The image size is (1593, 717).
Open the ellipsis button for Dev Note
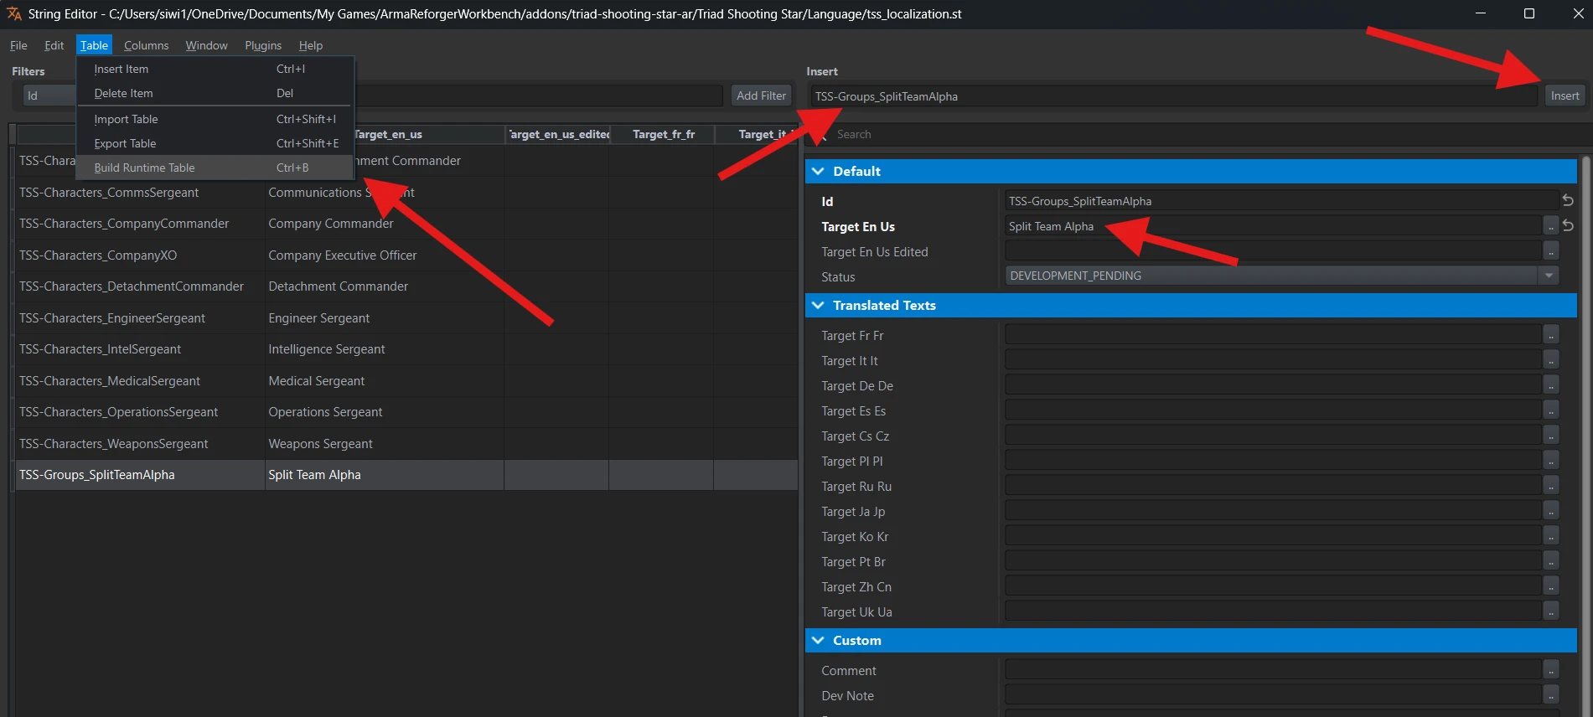tap(1551, 695)
